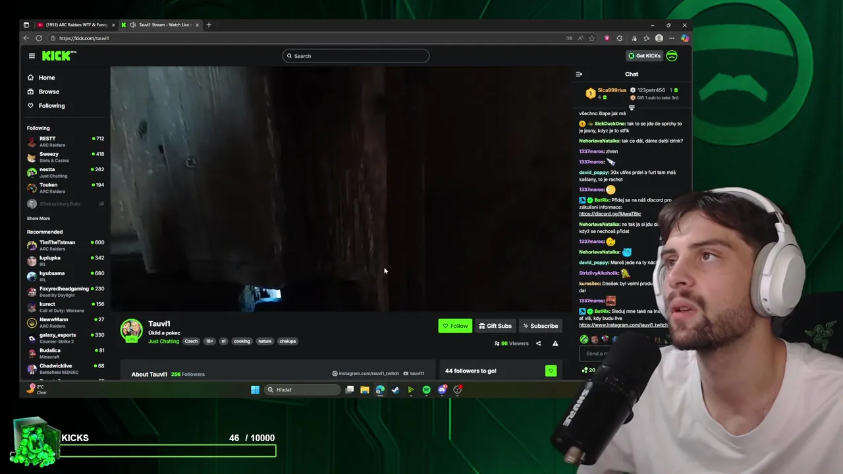Add page to browser favorites star

pos(591,38)
